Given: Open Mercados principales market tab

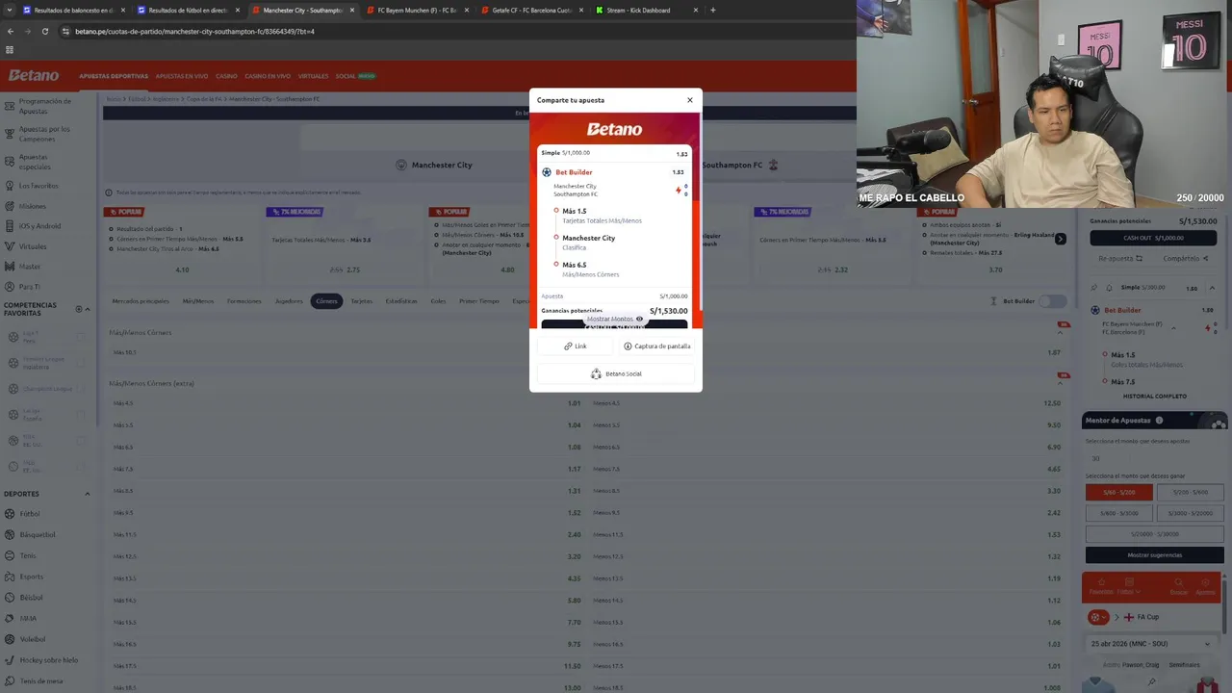Looking at the screenshot, I should tap(141, 301).
